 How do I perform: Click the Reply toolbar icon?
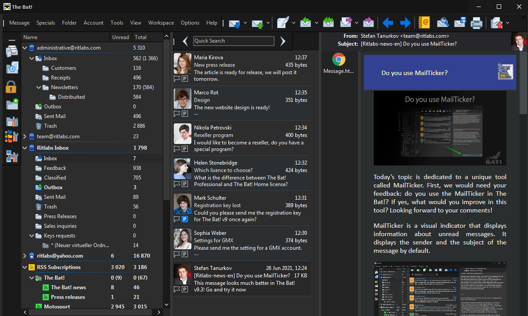(306, 22)
